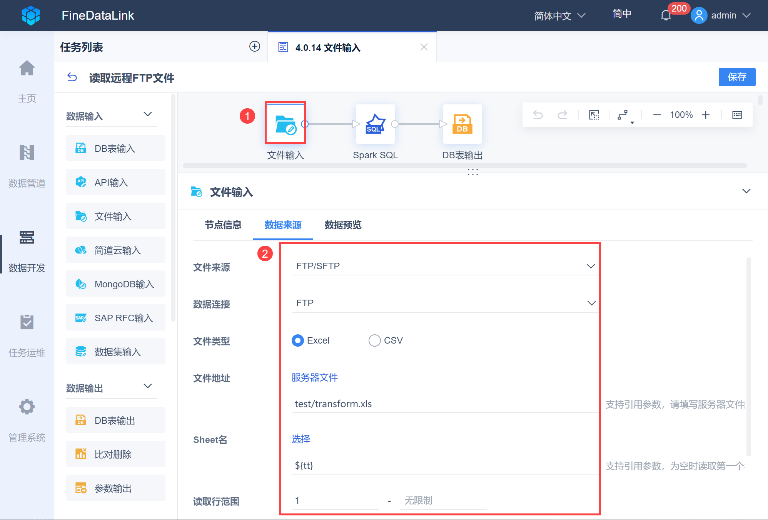Click the undo arrow in canvas toolbar

(x=538, y=115)
